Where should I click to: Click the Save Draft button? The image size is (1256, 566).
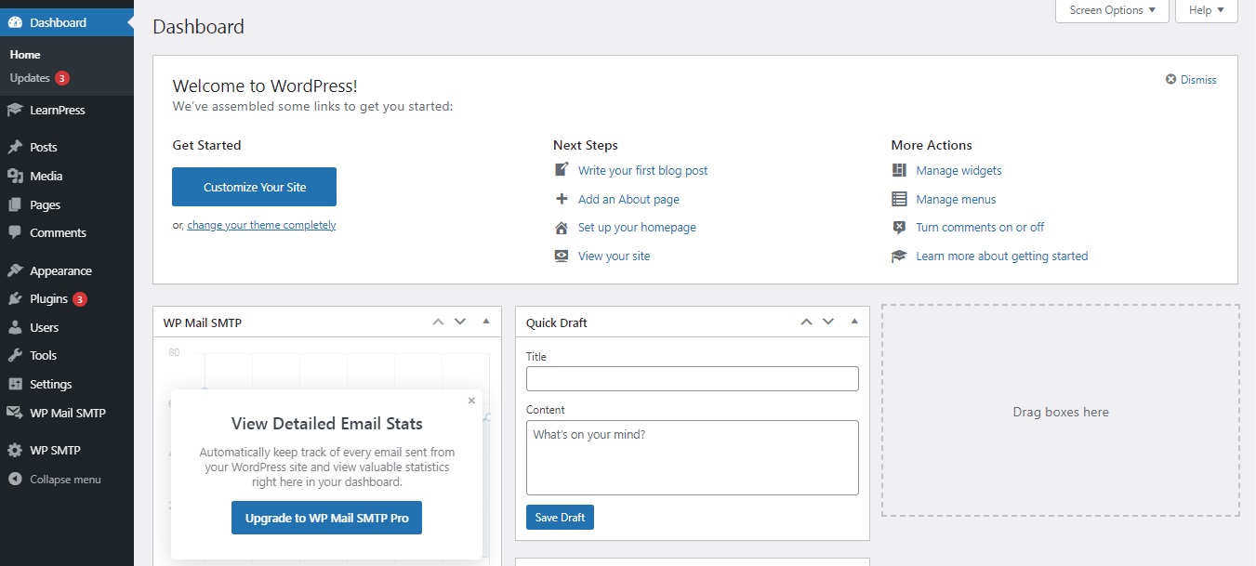pyautogui.click(x=560, y=518)
